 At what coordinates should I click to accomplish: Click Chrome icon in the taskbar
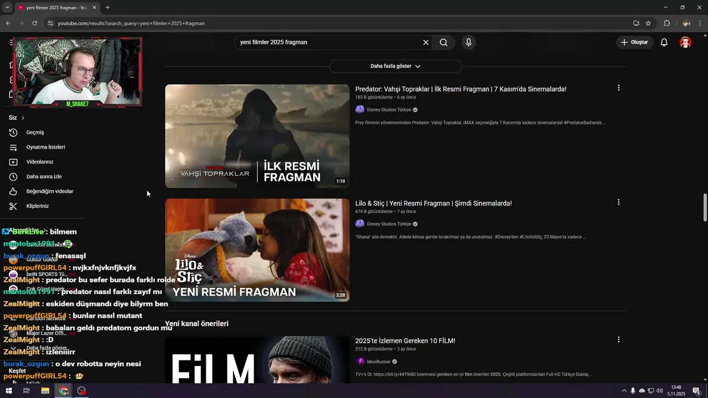pyautogui.click(x=64, y=391)
